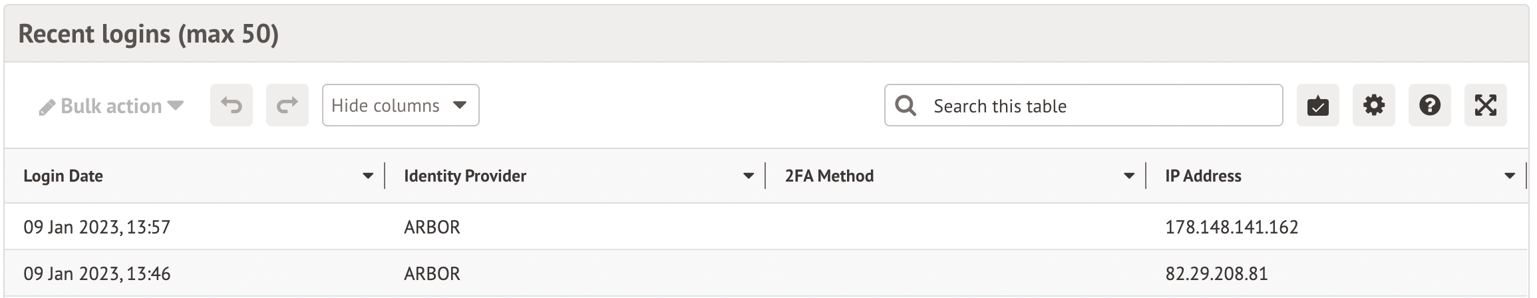The width and height of the screenshot is (1537, 298).
Task: Click the Bulk action pencil icon
Action: click(x=47, y=107)
